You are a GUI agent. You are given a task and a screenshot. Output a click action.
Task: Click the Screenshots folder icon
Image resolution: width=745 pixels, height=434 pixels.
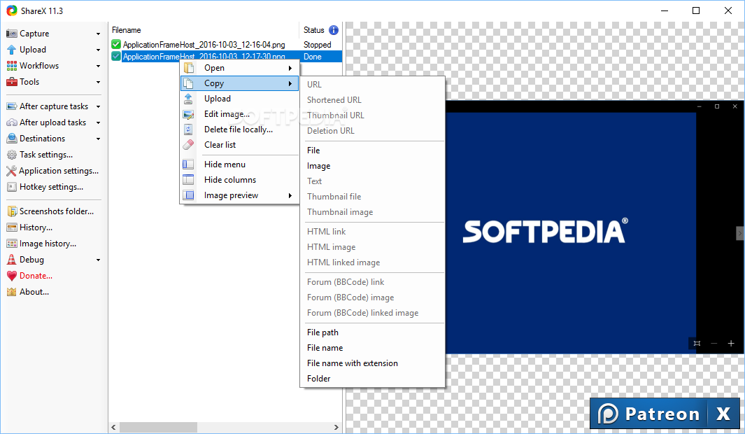point(11,211)
